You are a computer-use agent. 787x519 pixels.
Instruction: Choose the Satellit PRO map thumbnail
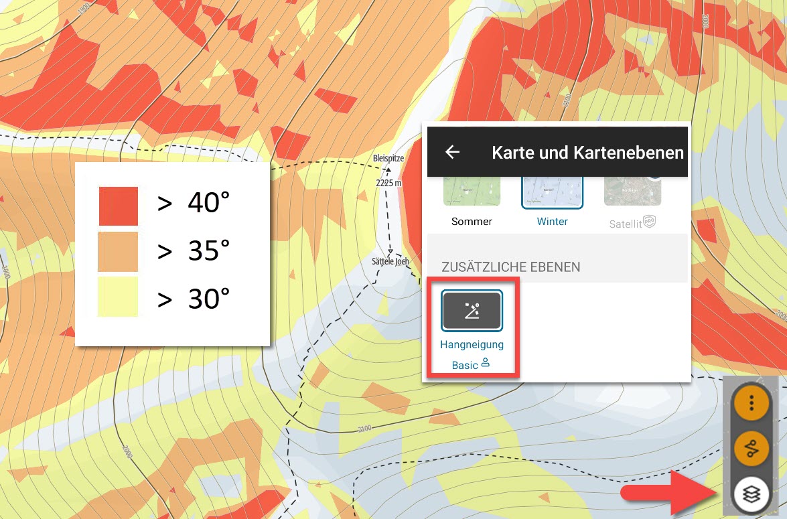(x=632, y=192)
